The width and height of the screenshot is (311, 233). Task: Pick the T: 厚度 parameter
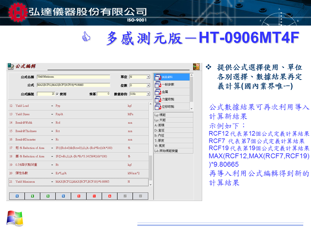click(174, 141)
